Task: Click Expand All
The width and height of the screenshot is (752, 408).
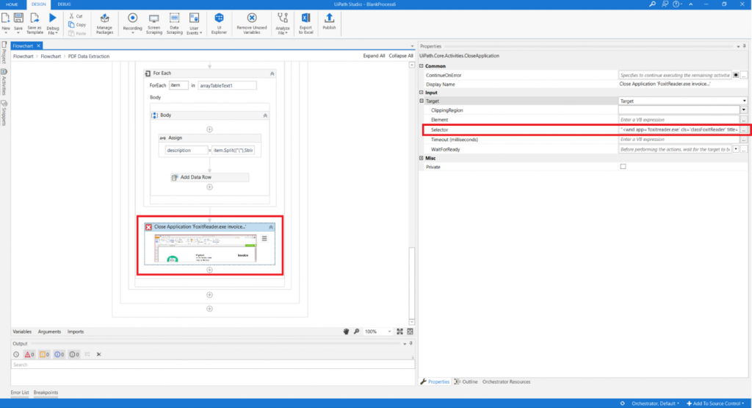Action: click(374, 56)
